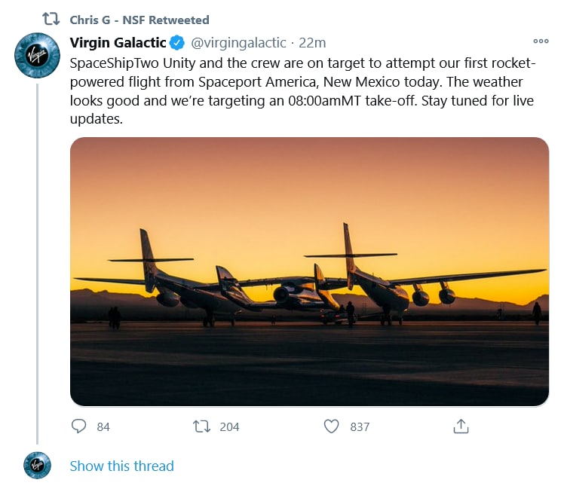Open the @virgingalactic handle

coord(238,43)
